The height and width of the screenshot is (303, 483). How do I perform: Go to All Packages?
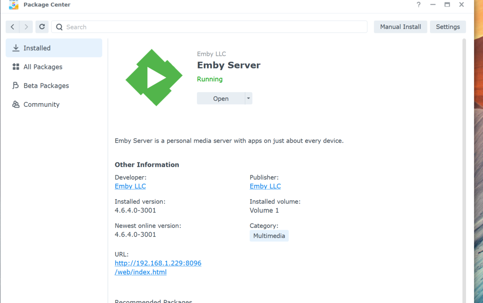43,67
